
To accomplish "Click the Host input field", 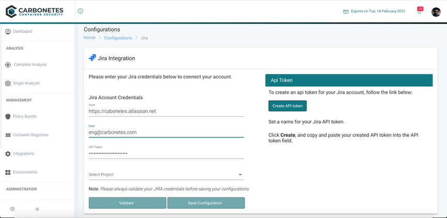I will pos(166,112).
